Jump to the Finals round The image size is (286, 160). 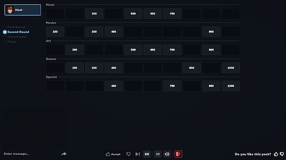click(10, 42)
